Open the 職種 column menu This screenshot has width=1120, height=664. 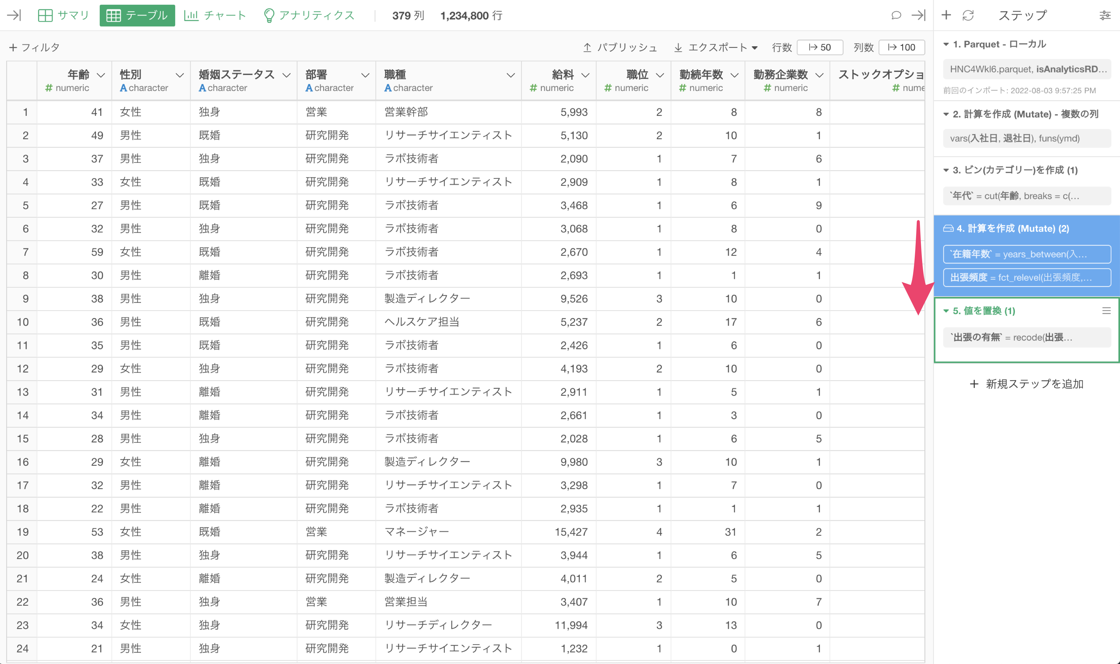tap(510, 75)
